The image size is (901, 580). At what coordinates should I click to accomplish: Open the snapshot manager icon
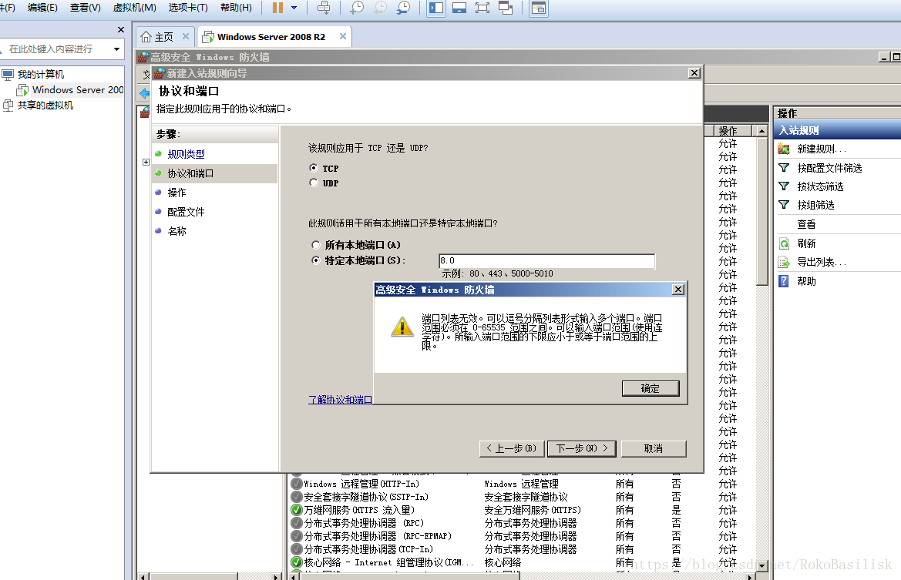pos(403,8)
